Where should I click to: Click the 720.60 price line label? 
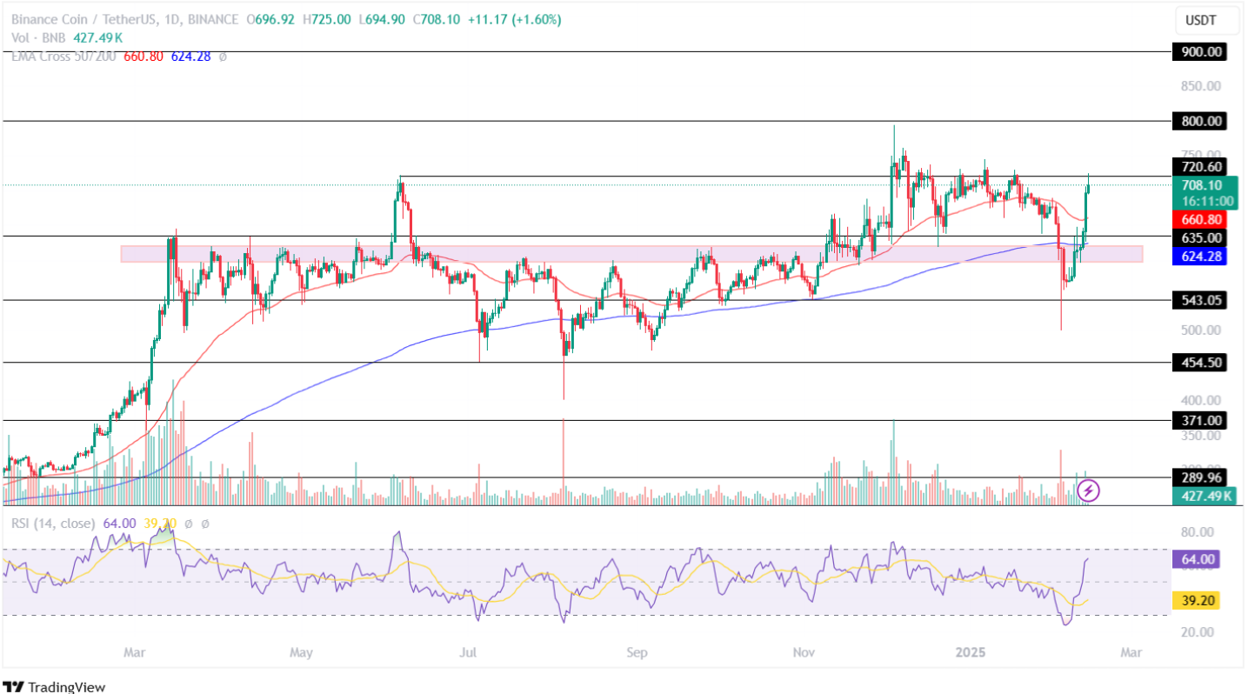tap(1200, 167)
